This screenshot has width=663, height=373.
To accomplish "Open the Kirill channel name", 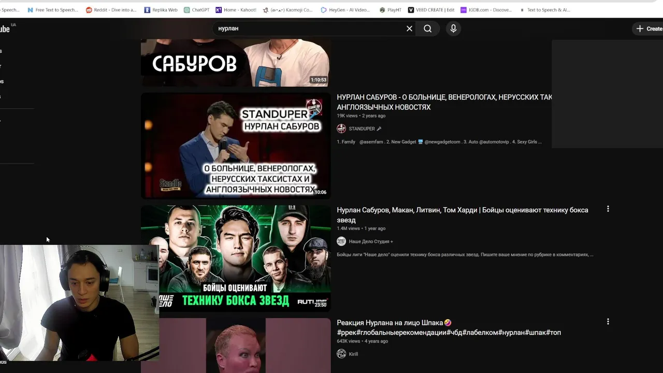I will [353, 354].
